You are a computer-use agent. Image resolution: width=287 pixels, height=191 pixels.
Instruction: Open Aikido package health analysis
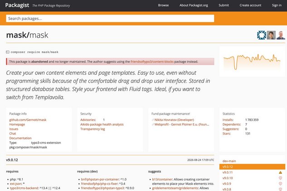(102, 124)
